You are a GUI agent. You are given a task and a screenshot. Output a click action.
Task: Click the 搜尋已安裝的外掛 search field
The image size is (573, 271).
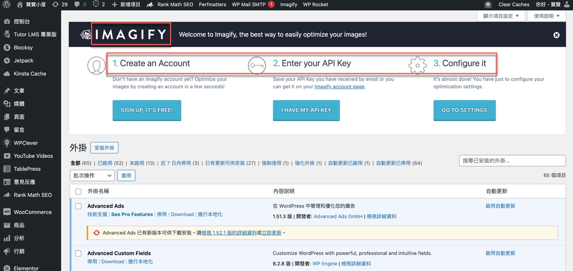click(512, 160)
